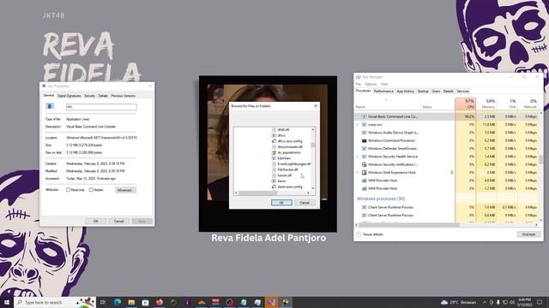Click OK in the Properties dialog

[x=95, y=222]
